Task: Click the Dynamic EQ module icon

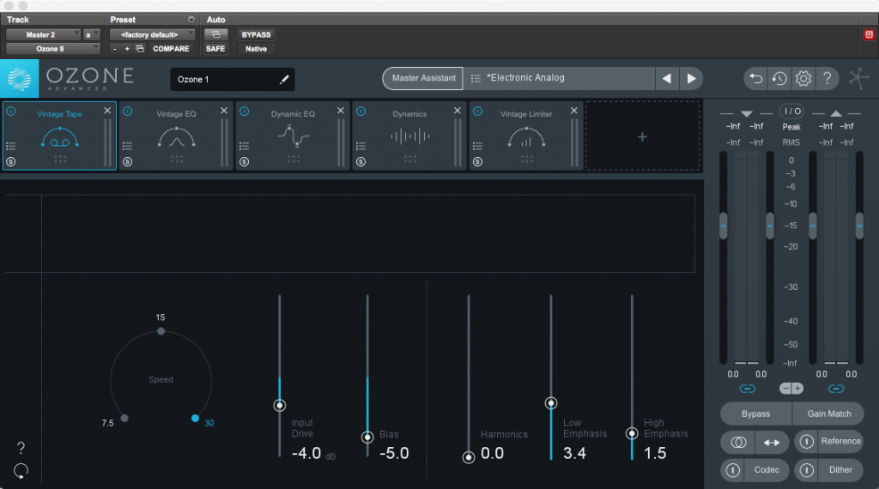Action: click(x=294, y=136)
